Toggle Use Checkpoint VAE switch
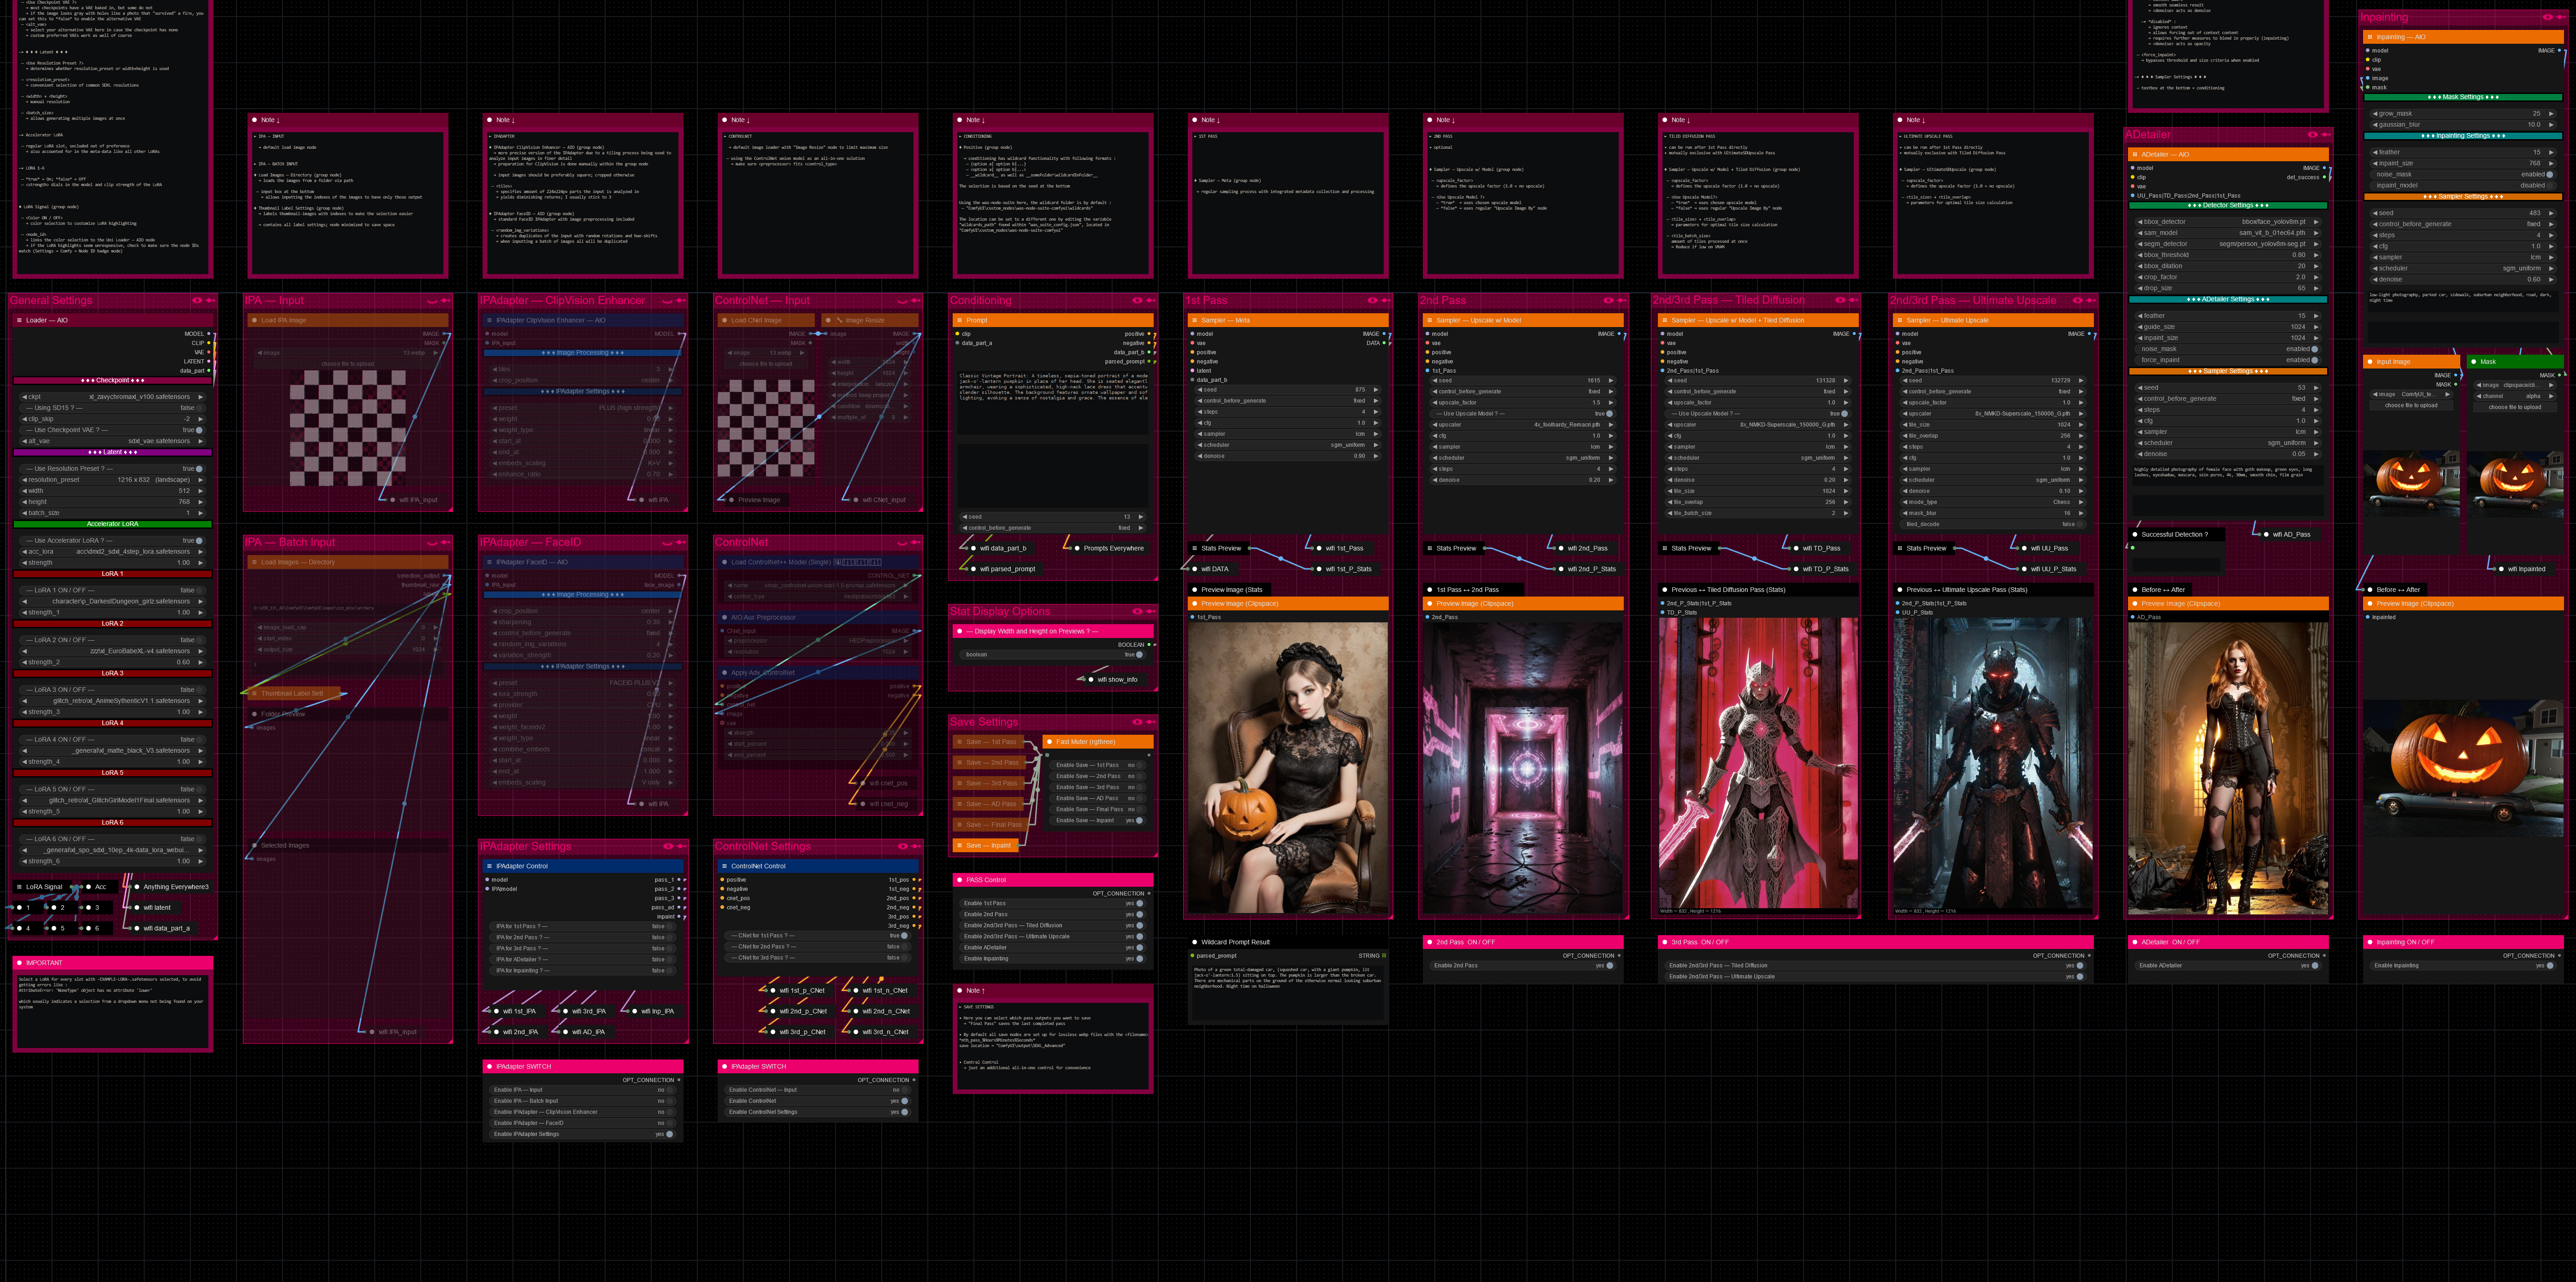2576x1282 pixels. point(199,430)
